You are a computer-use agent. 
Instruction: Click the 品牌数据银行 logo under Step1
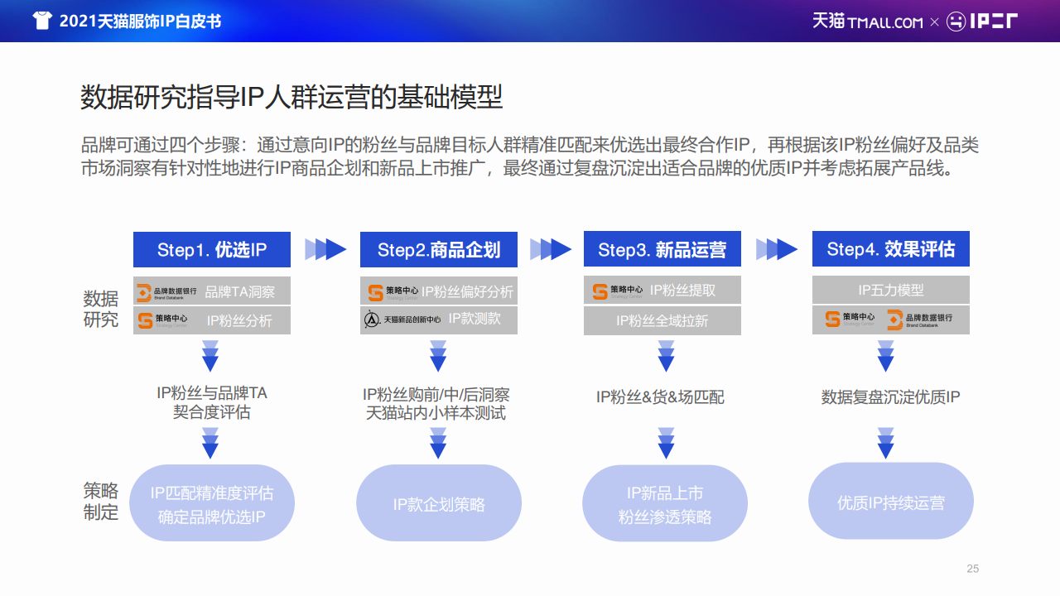[x=166, y=291]
